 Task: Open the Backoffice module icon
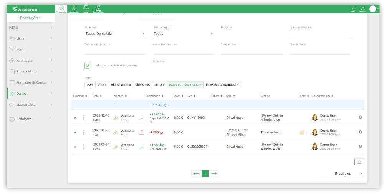click(98, 9)
